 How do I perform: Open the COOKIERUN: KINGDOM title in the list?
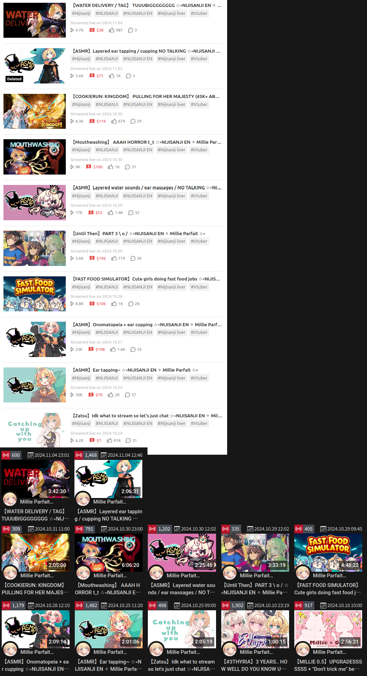coord(146,96)
